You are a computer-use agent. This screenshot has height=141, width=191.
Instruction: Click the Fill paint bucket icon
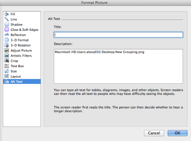tap(7, 14)
